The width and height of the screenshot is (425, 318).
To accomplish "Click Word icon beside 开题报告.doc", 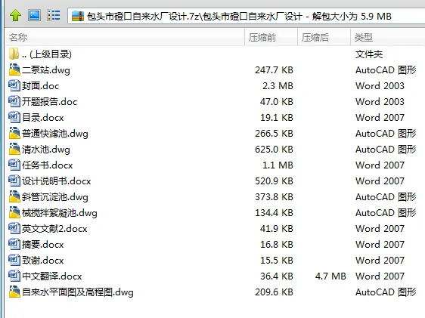I will click(14, 102).
